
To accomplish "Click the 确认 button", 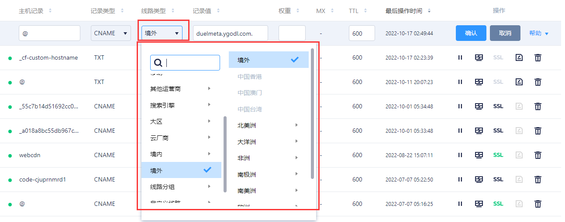I will point(471,33).
